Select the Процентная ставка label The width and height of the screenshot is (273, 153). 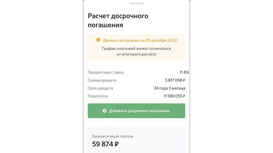pyautogui.click(x=106, y=73)
